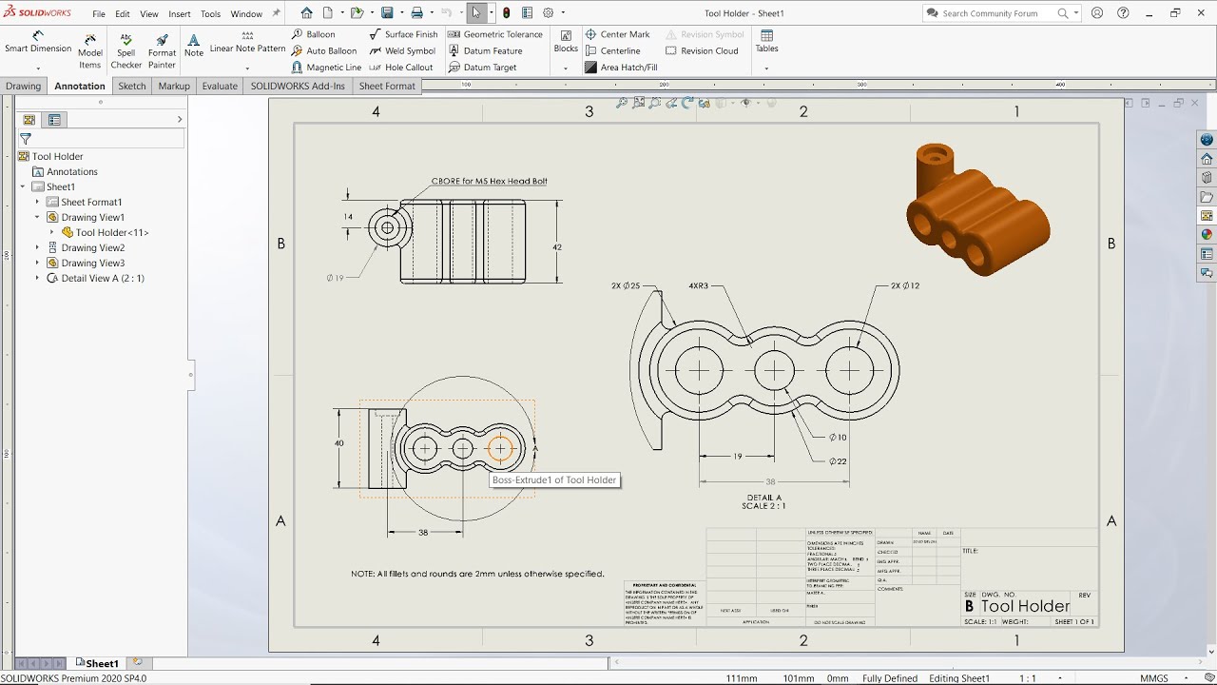The height and width of the screenshot is (685, 1217).
Task: Expand Drawing View2 node
Action: pyautogui.click(x=38, y=247)
